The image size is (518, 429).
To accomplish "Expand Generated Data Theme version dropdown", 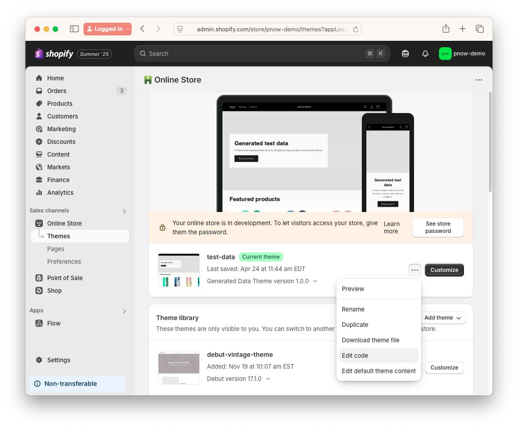I will [x=315, y=281].
